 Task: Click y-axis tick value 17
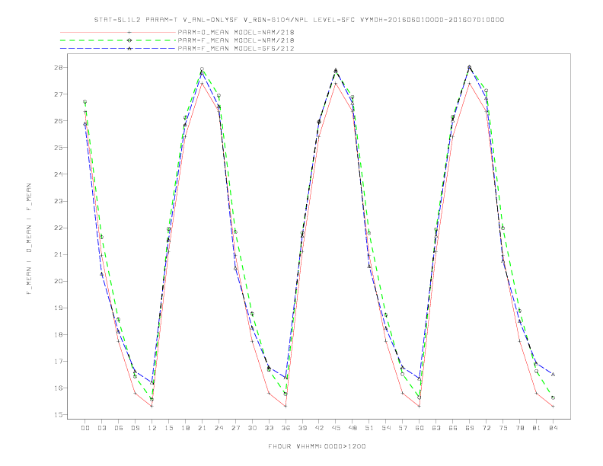[x=58, y=362]
